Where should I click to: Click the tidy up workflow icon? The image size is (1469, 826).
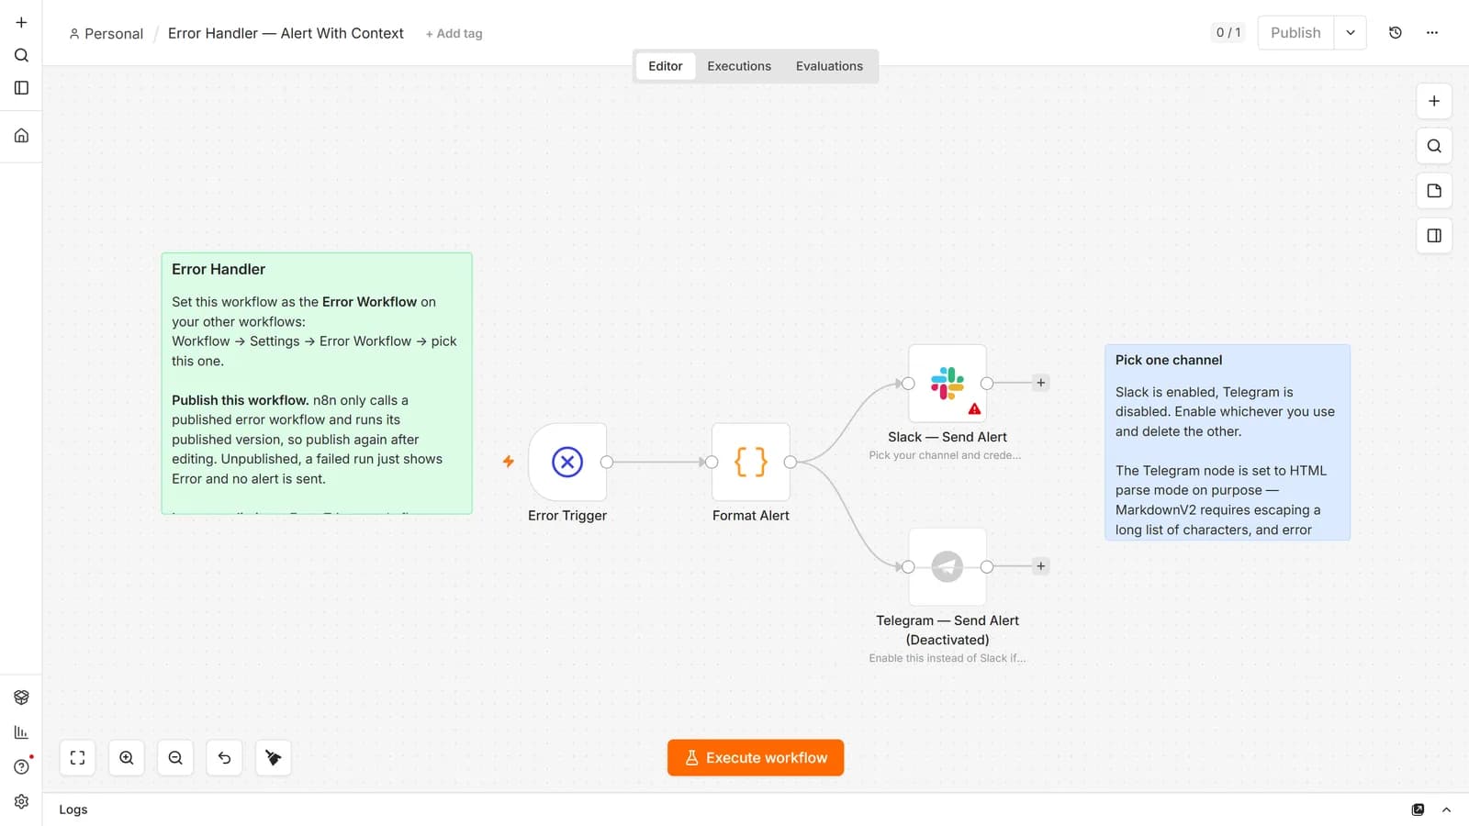[274, 758]
